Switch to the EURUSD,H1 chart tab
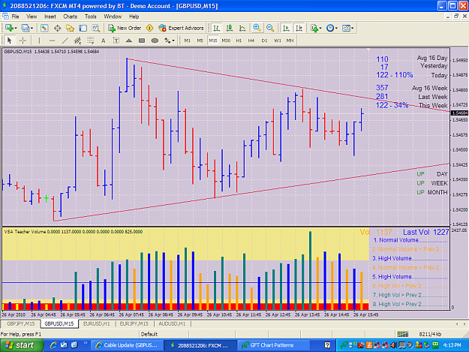 coord(97,323)
